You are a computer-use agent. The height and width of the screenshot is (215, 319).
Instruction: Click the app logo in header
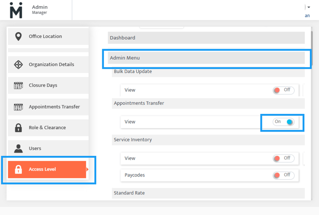point(16,10)
